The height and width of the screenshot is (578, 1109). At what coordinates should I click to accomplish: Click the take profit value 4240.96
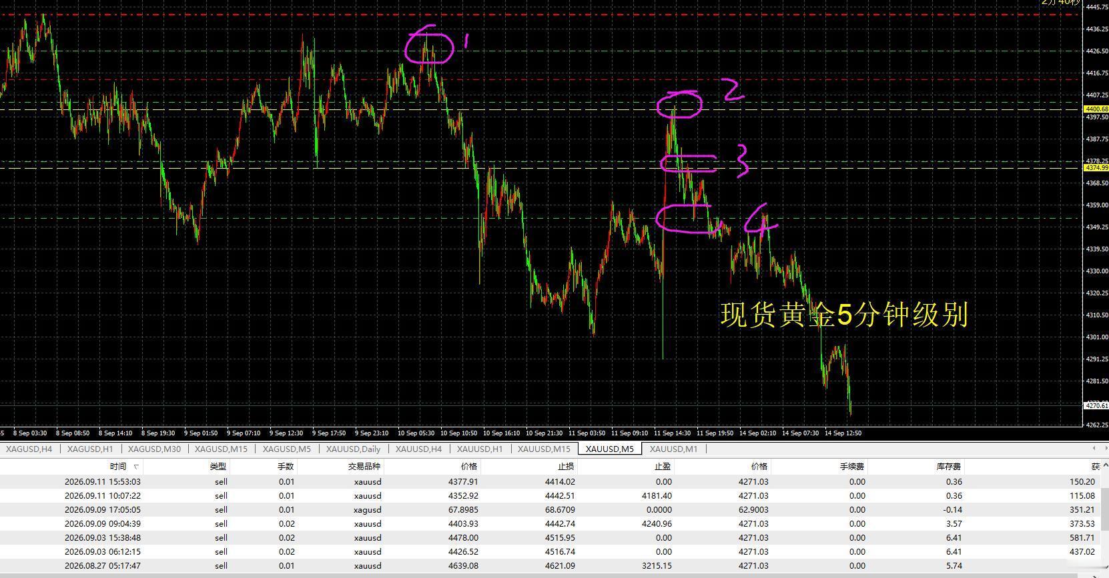tap(657, 523)
